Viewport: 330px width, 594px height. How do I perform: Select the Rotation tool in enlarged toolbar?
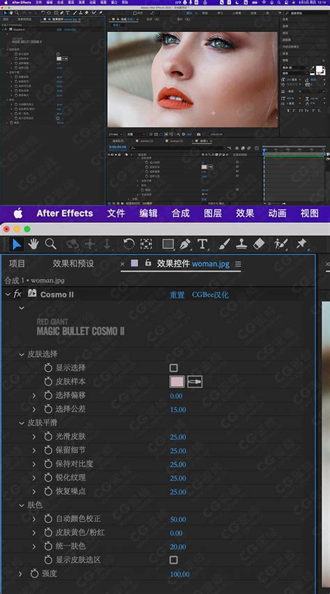click(x=129, y=244)
